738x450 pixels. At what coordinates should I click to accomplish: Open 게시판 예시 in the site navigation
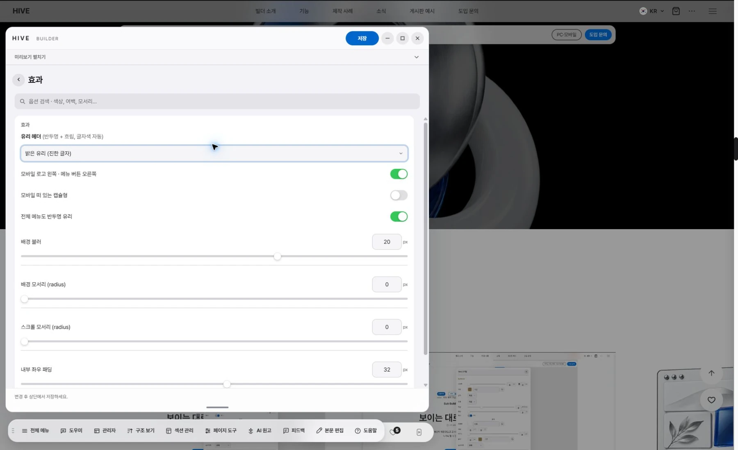(422, 11)
